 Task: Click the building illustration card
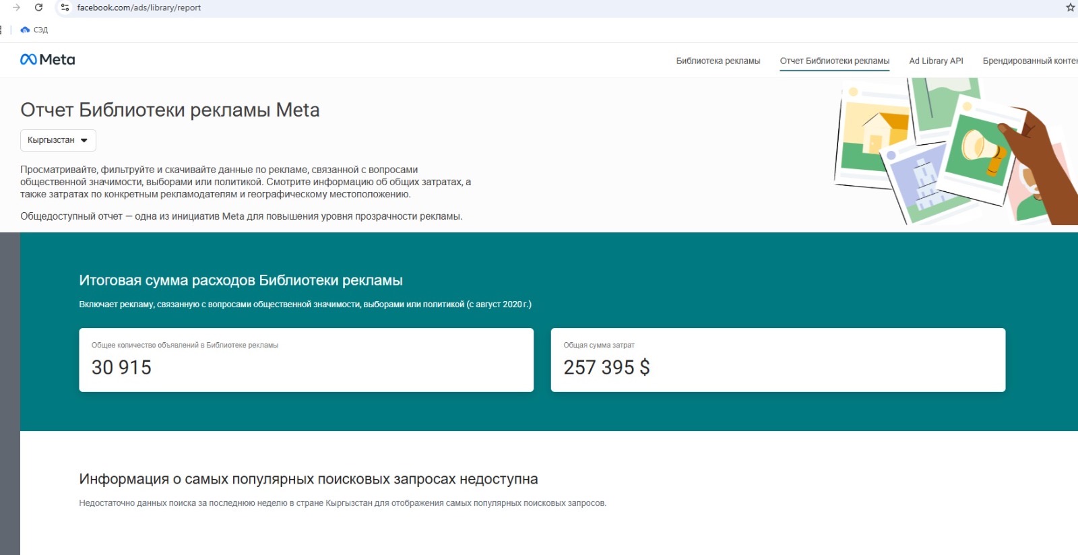tap(920, 178)
